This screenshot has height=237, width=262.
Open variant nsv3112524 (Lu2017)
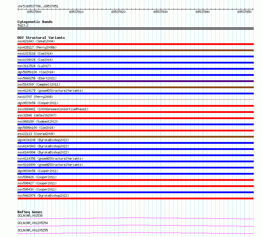tap(34, 66)
